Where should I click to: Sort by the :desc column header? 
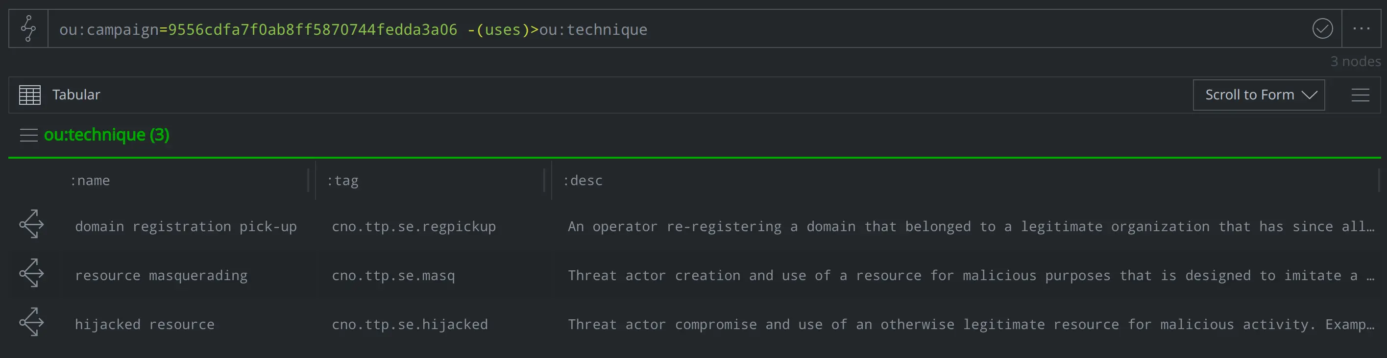(x=583, y=180)
